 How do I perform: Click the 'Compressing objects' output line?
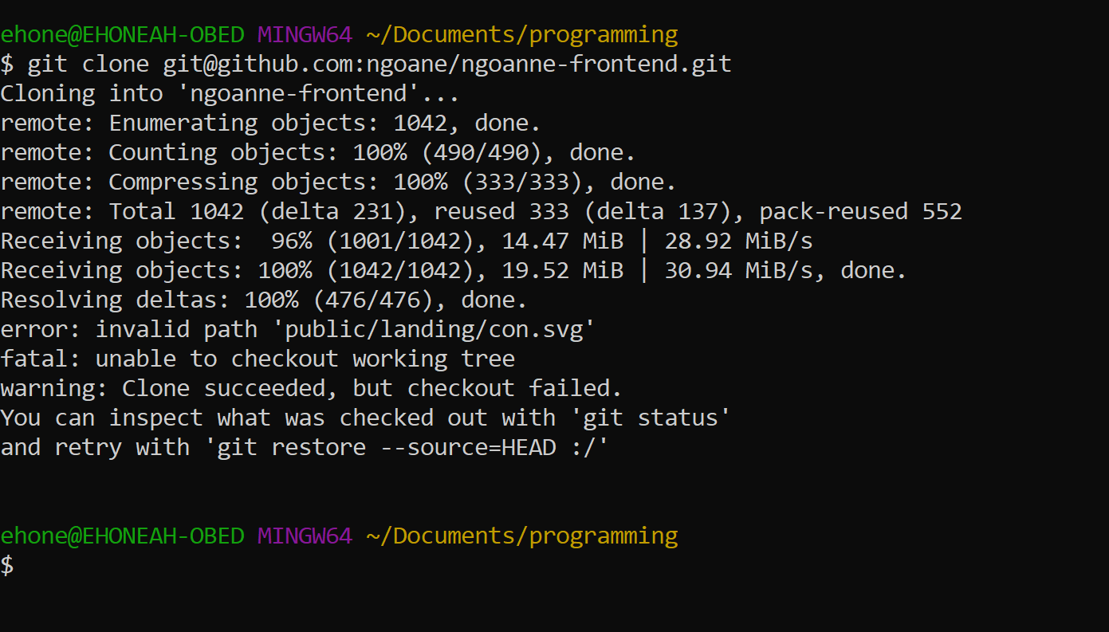[339, 182]
